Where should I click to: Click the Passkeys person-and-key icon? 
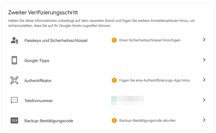tap(14, 40)
